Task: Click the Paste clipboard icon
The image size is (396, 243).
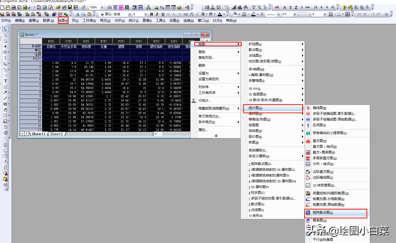Action: 89,14
